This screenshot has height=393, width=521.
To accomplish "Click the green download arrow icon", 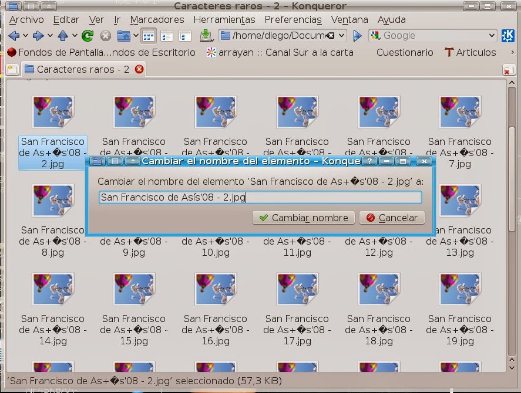I will [206, 36].
